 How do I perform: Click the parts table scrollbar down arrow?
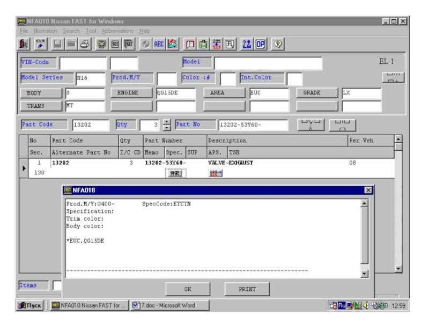coord(398,269)
